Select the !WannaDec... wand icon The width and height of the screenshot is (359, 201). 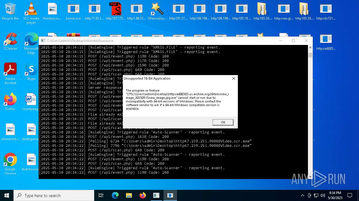[x=157, y=11]
